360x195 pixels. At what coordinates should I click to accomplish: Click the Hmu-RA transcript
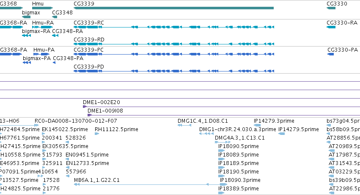[42, 27]
